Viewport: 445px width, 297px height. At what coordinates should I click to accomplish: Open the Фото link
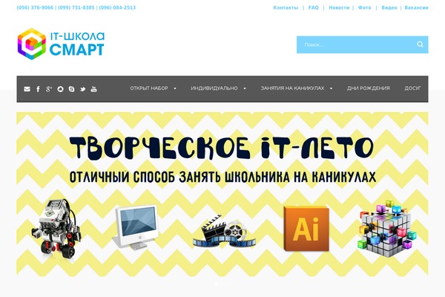click(x=364, y=7)
